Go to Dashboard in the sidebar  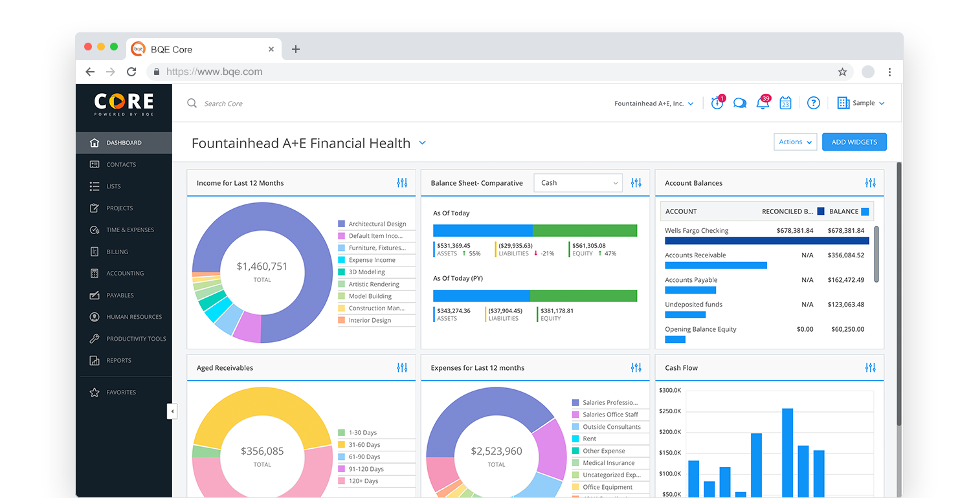(124, 143)
